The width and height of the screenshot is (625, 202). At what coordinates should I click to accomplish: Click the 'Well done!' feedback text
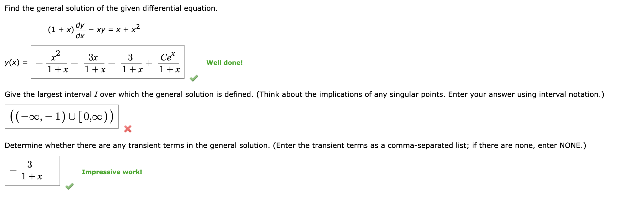point(224,63)
